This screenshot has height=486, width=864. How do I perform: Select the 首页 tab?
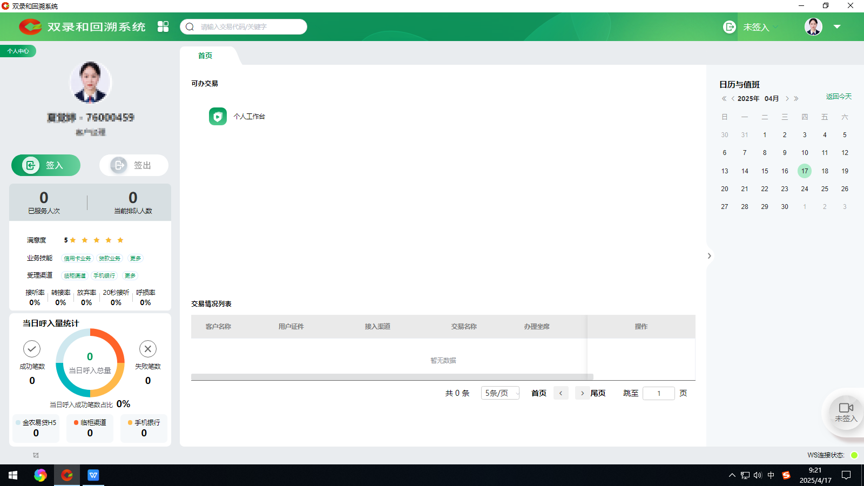205,56
